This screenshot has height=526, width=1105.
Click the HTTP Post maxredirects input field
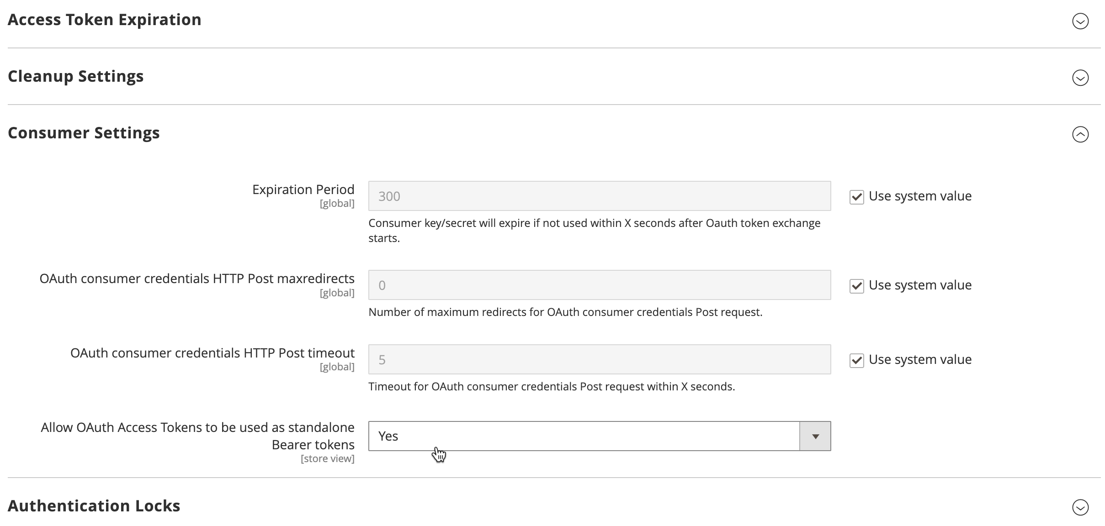point(600,285)
